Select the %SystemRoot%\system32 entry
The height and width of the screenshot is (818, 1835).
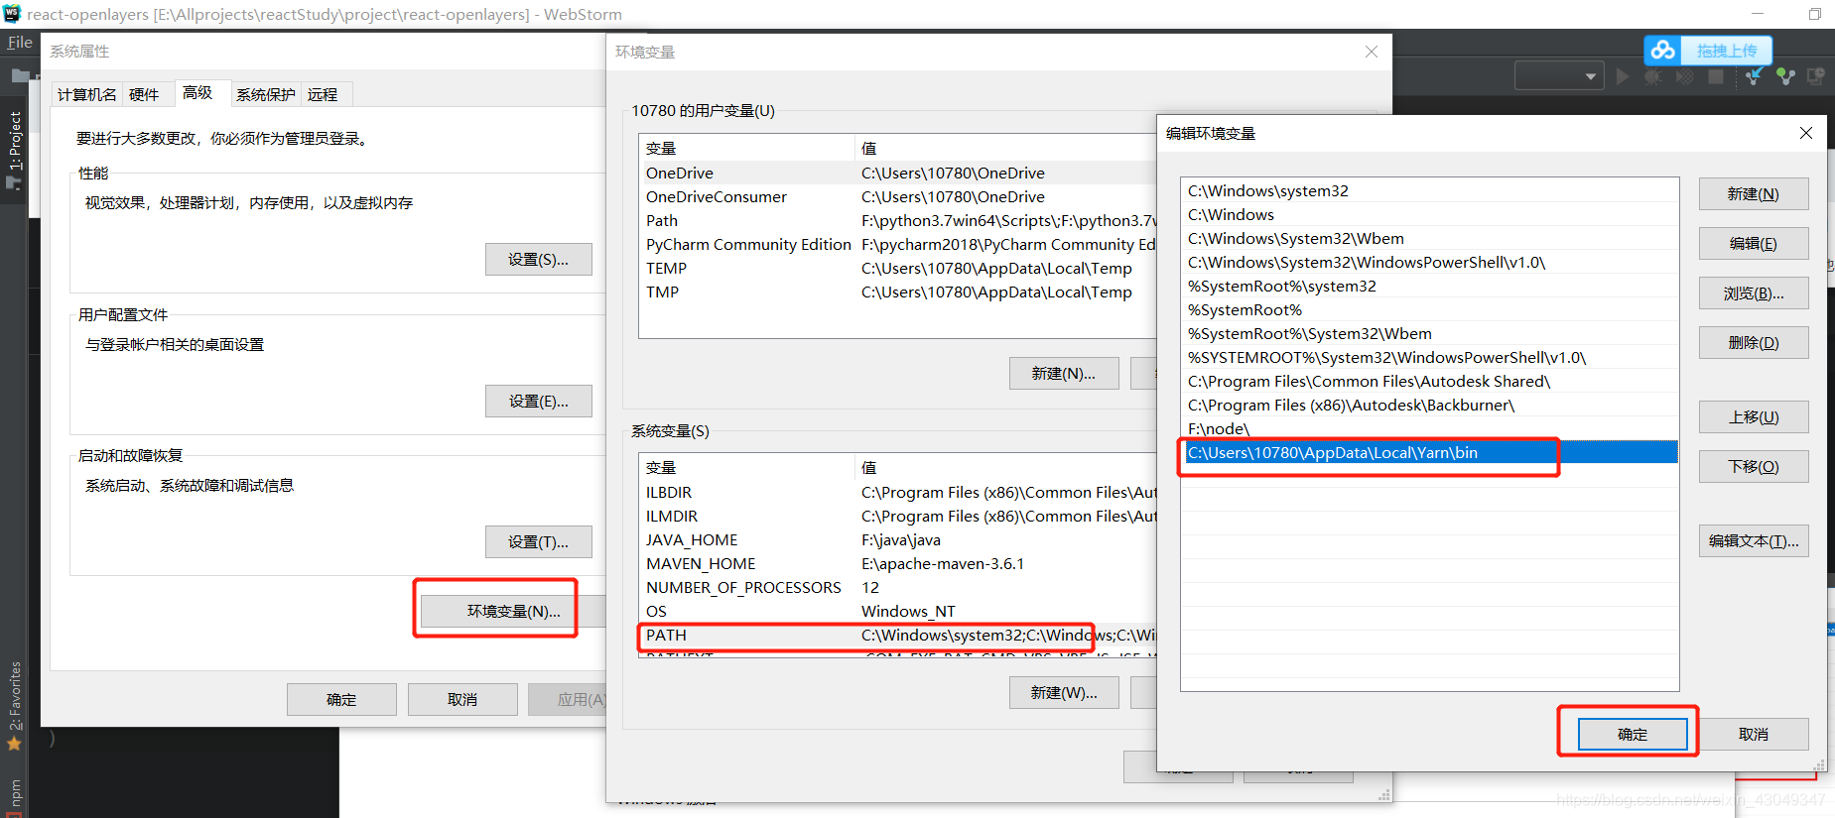pos(1429,286)
